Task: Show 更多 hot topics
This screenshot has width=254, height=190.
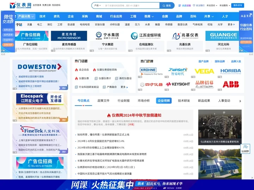Action: click(124, 87)
